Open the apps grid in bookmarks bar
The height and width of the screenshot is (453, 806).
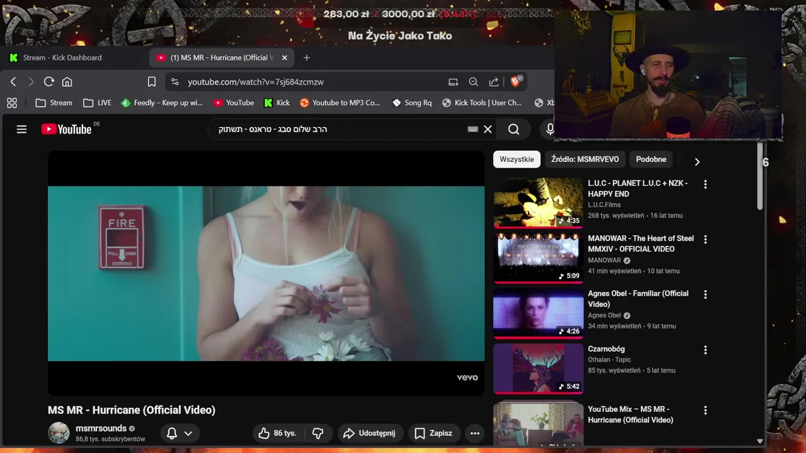tap(12, 103)
